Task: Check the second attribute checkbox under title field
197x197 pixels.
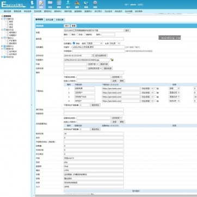Action: point(77,34)
